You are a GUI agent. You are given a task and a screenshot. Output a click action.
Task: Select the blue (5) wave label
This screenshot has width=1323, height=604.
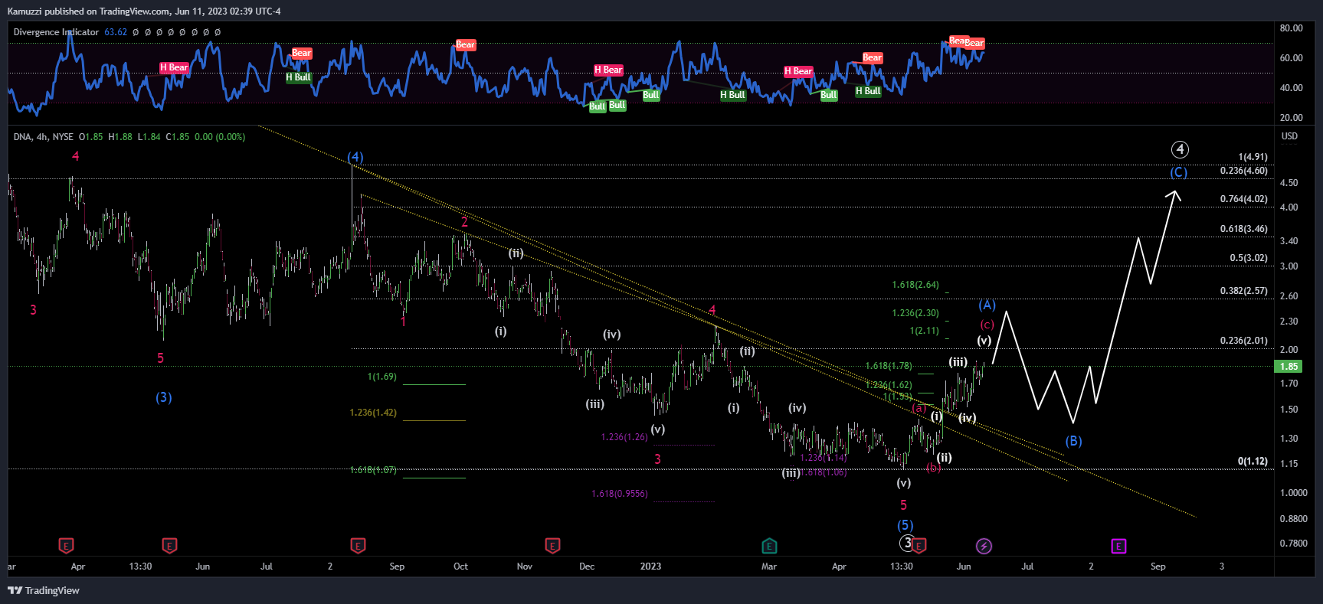tap(905, 525)
